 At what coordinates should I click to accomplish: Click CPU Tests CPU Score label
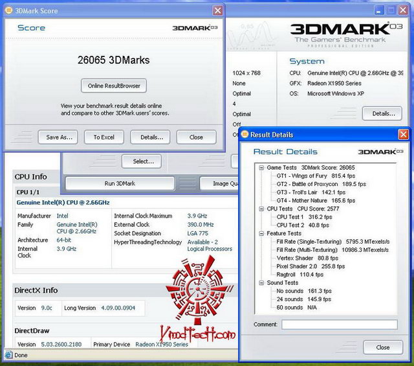pyautogui.click(x=303, y=209)
